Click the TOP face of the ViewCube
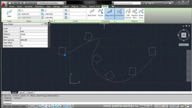The height and width of the screenshot is (108, 192). click(184, 35)
